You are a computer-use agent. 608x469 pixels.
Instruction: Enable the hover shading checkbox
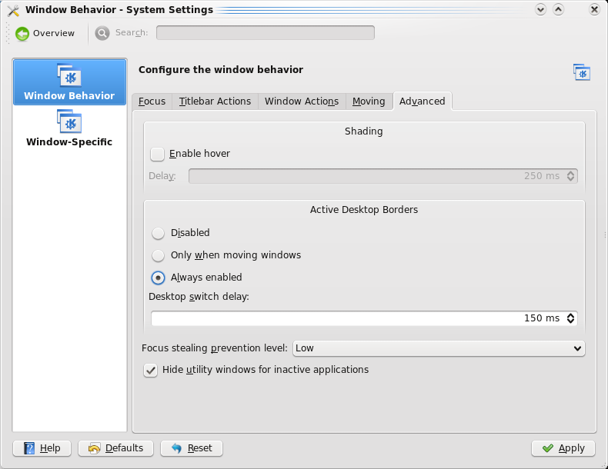pos(158,154)
